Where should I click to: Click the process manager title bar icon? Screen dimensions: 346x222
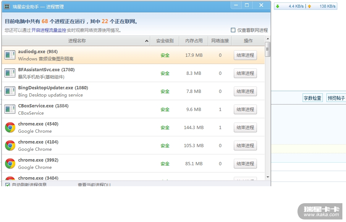pos(7,7)
